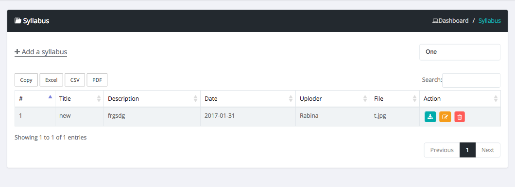Image resolution: width=515 pixels, height=187 pixels.
Task: Go to Dashboard breadcrumb link
Action: (453, 21)
